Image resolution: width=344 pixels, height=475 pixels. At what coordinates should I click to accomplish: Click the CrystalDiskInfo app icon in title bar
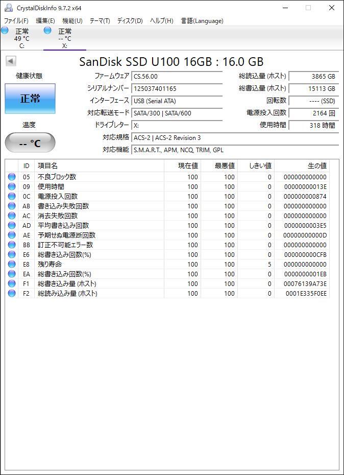9,8
